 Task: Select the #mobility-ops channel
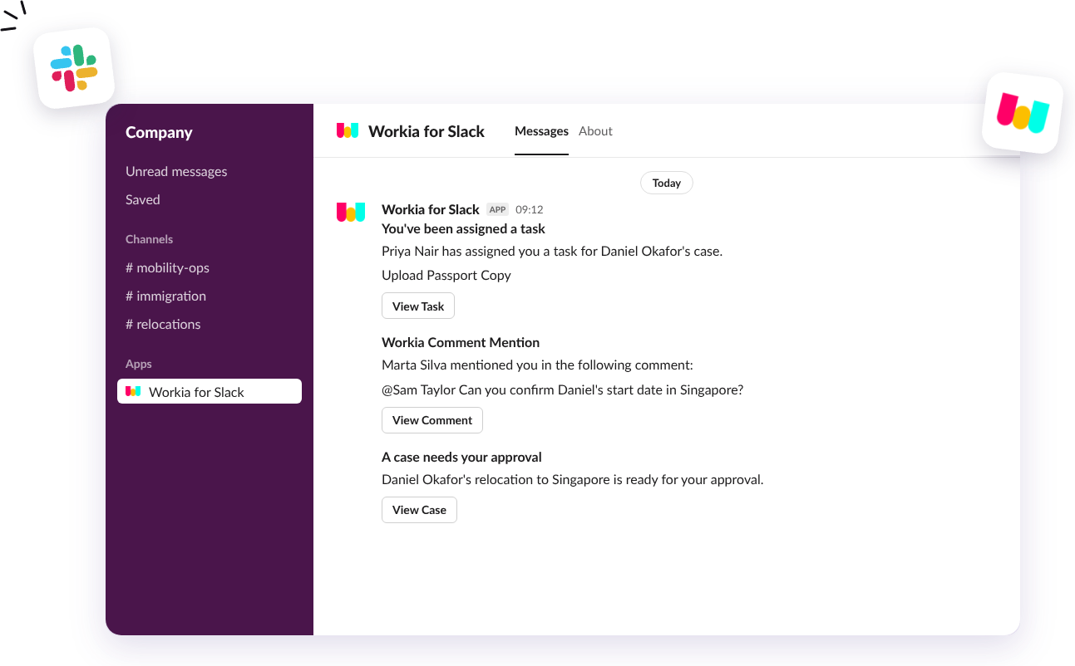(x=167, y=267)
